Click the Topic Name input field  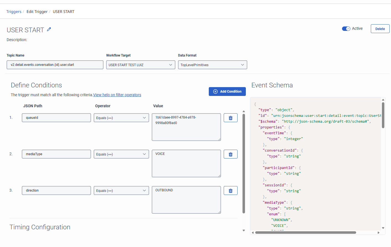pos(55,65)
